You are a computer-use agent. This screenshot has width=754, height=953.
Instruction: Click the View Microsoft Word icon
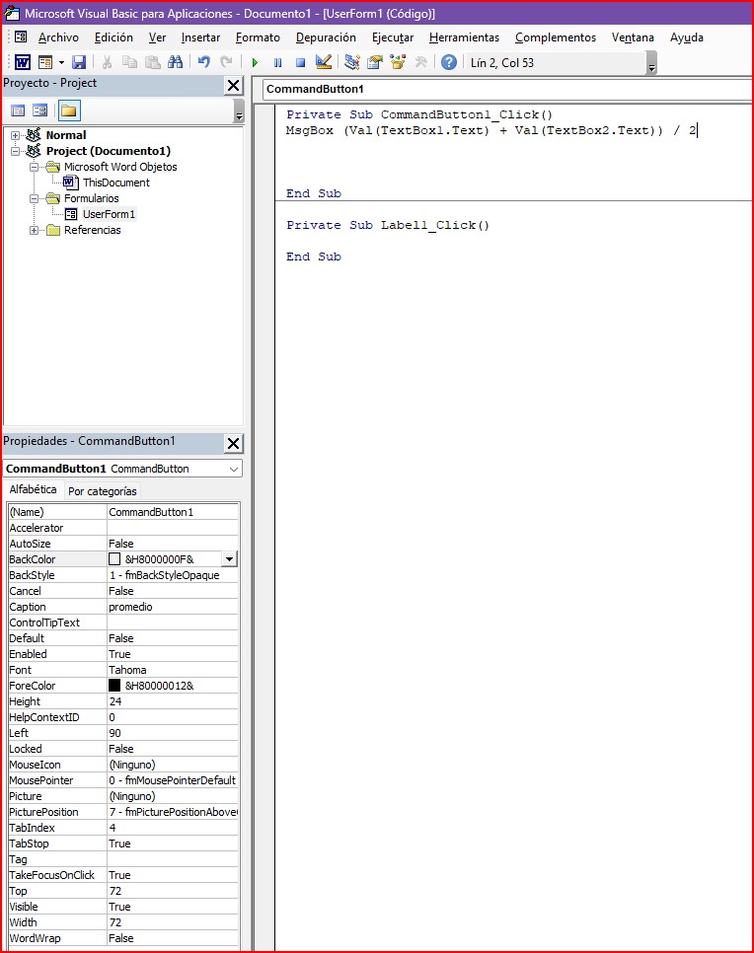point(22,62)
